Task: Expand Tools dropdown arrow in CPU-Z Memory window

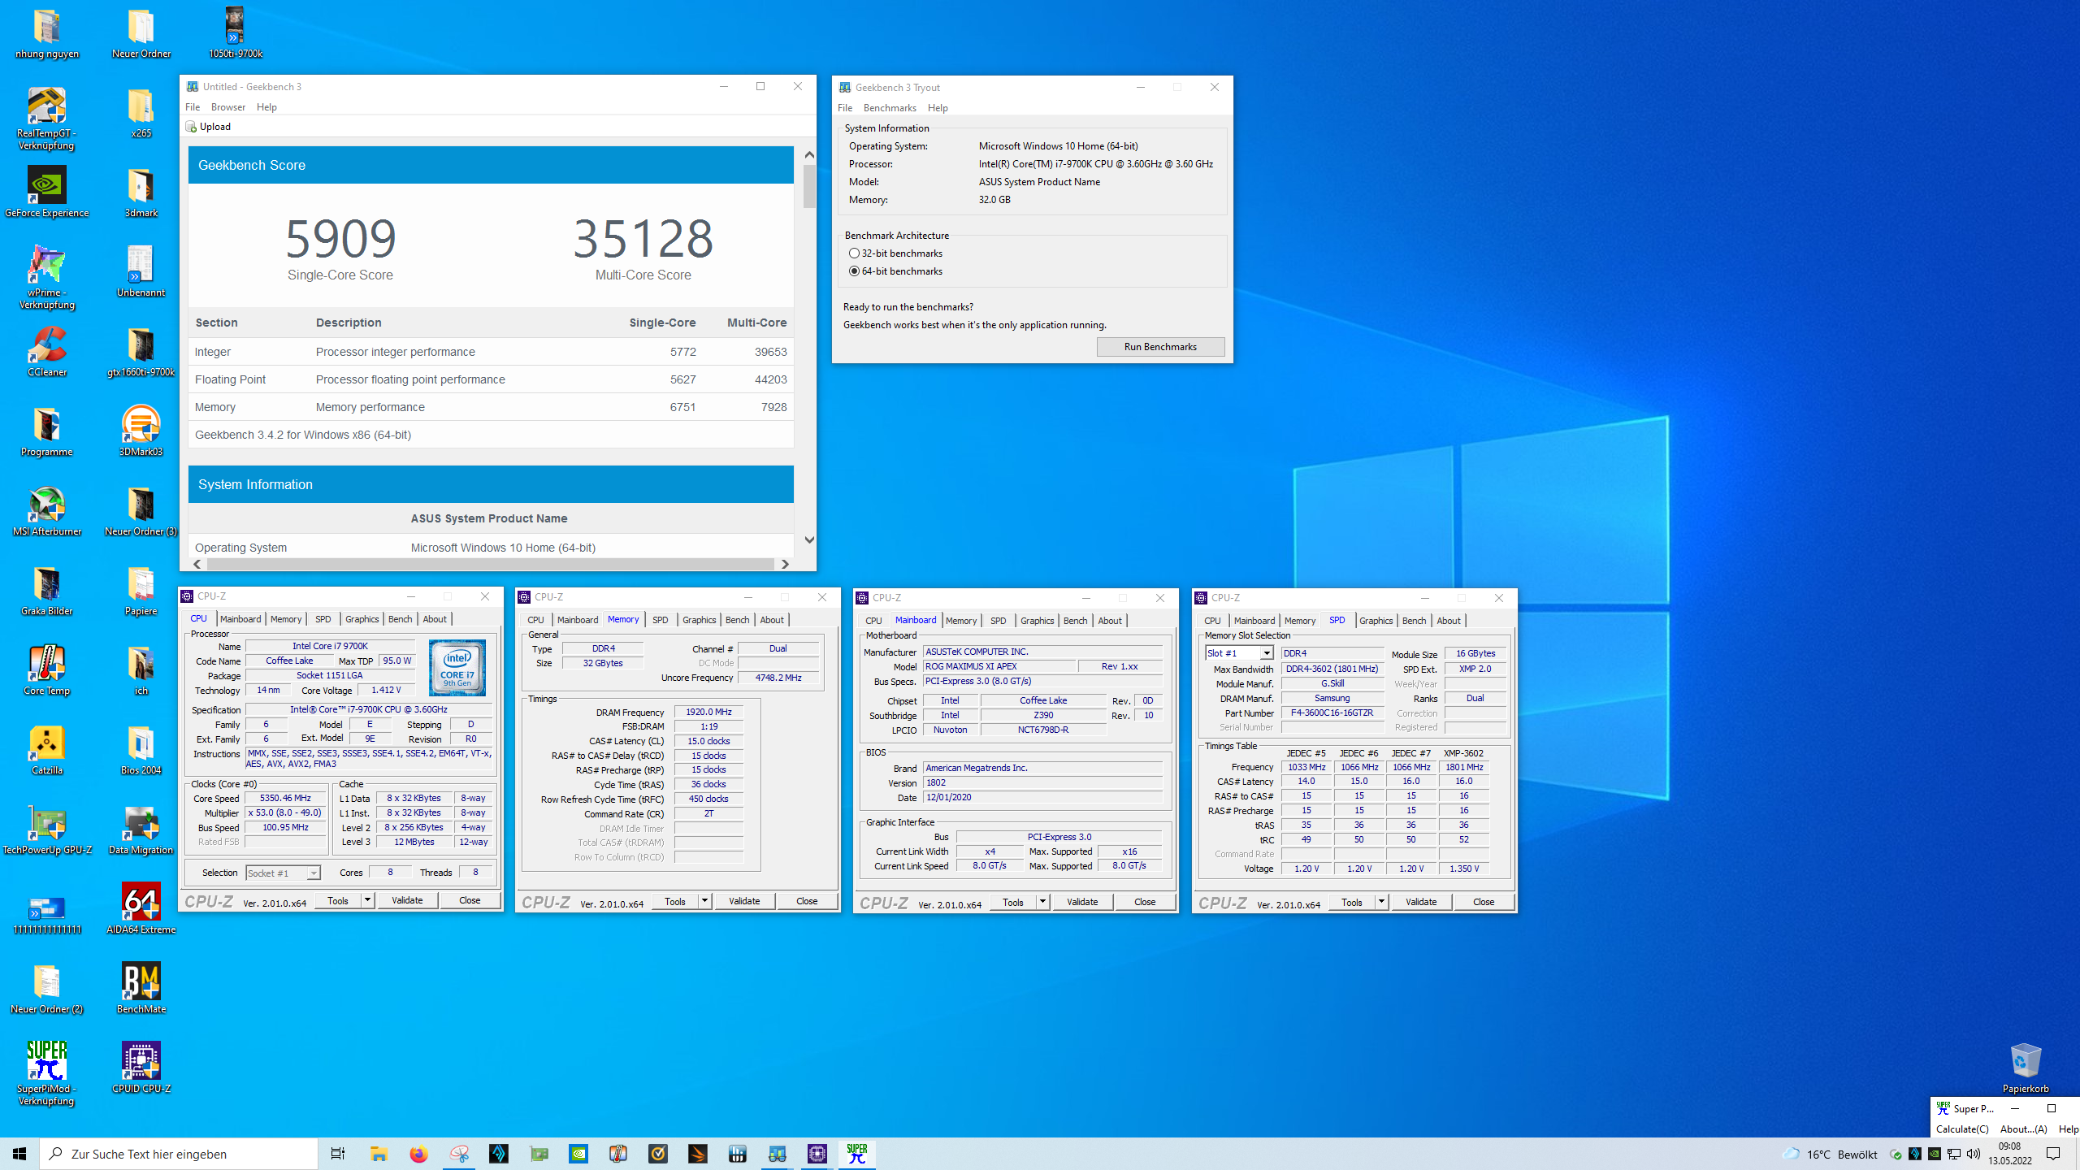Action: [704, 901]
